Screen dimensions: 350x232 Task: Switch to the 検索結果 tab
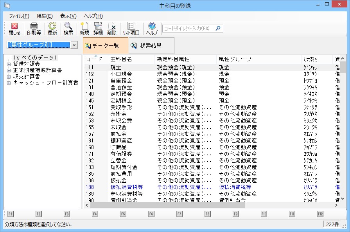point(146,46)
